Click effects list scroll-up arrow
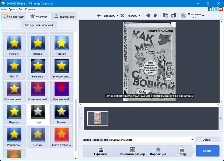Screen dimensions: 224x161 pos(76,32)
